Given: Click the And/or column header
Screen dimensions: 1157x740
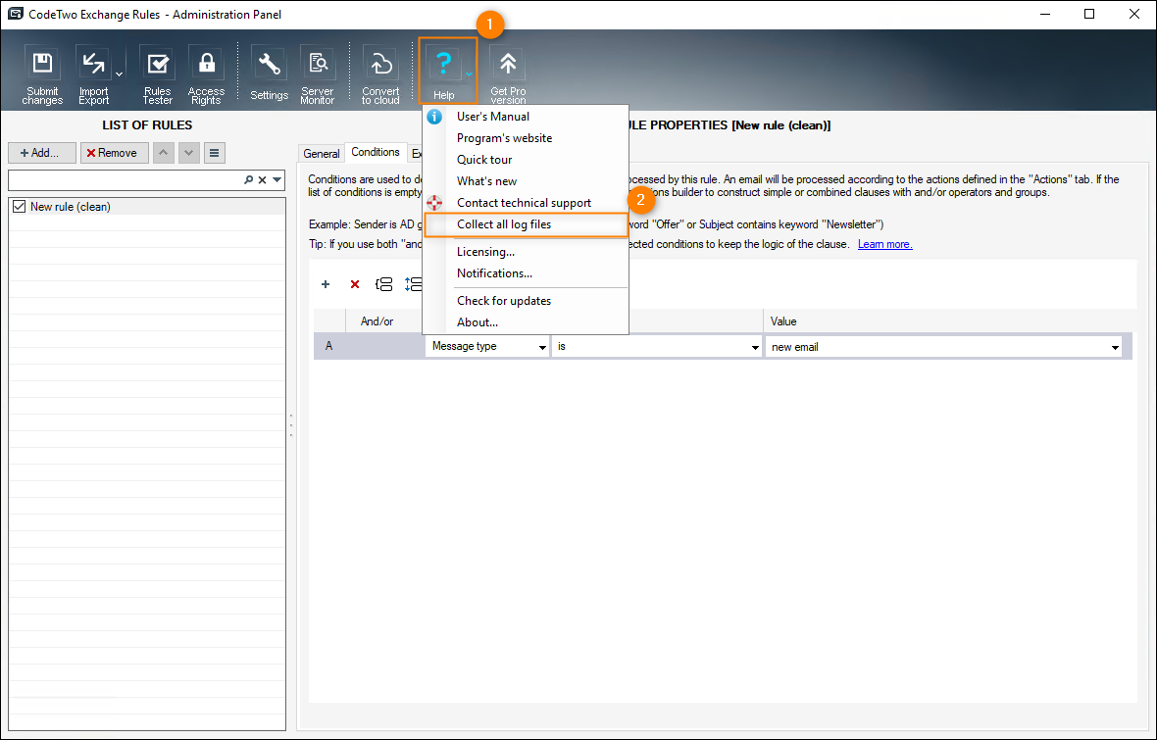Looking at the screenshot, I should click(x=377, y=321).
